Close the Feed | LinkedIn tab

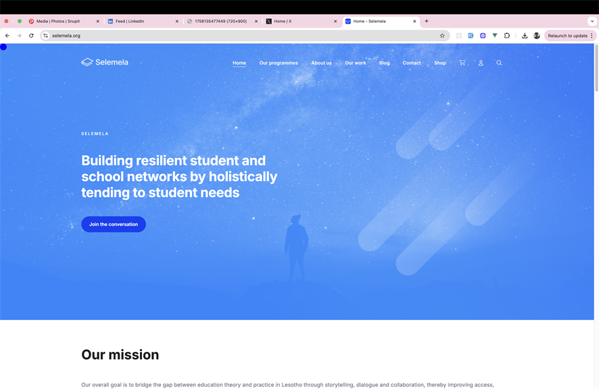pos(177,22)
